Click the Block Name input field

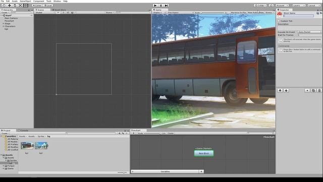point(299,16)
